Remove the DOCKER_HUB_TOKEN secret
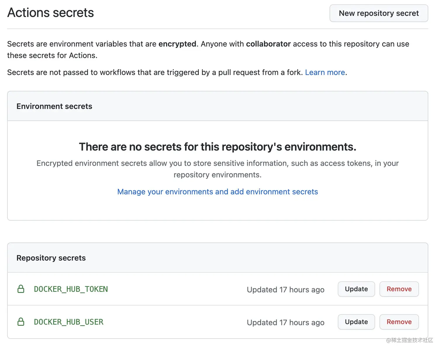Screen dimensions: 442x352 (x=399, y=289)
